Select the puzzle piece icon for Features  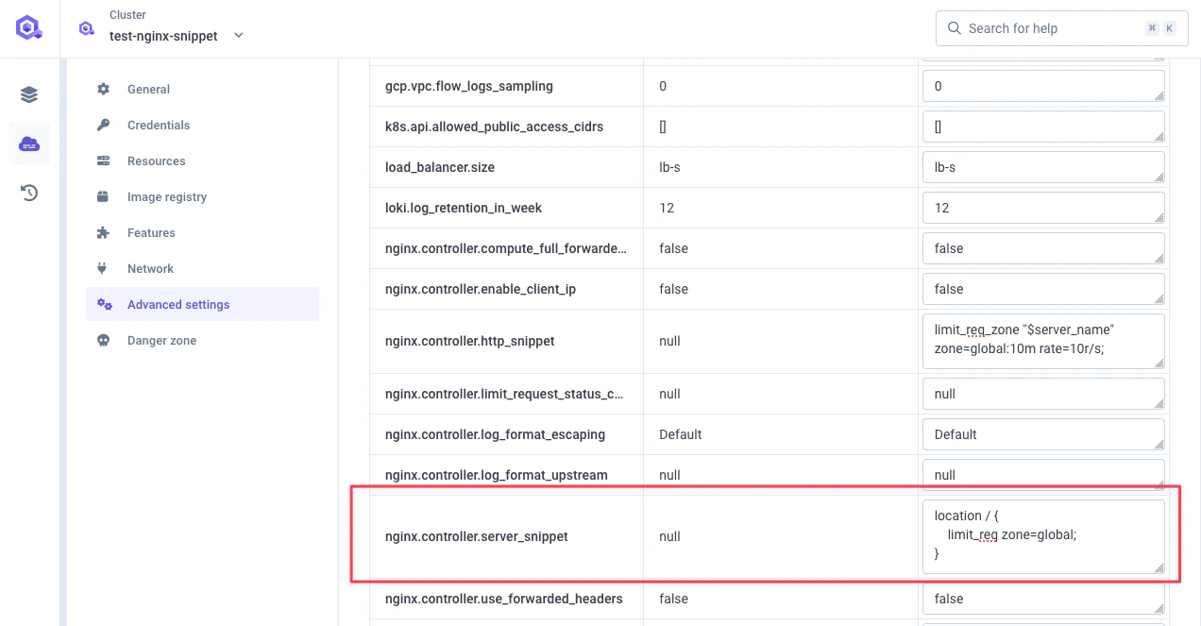[103, 232]
